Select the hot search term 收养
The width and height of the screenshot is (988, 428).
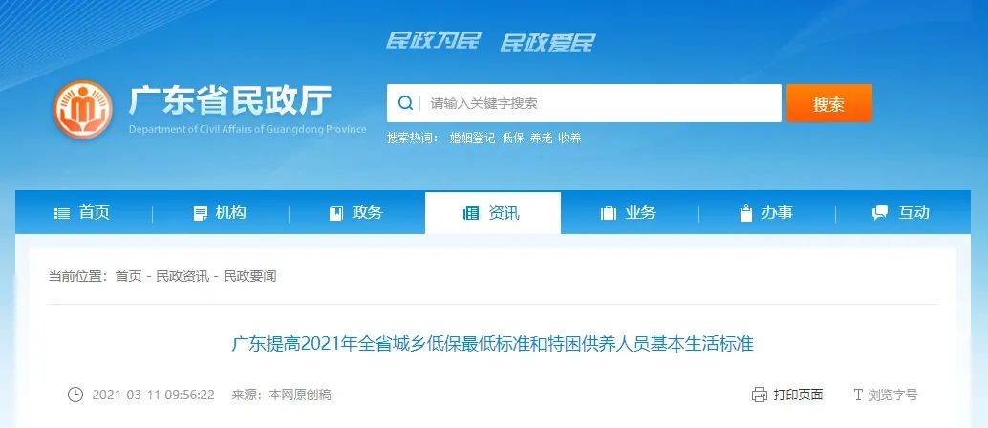click(x=569, y=138)
